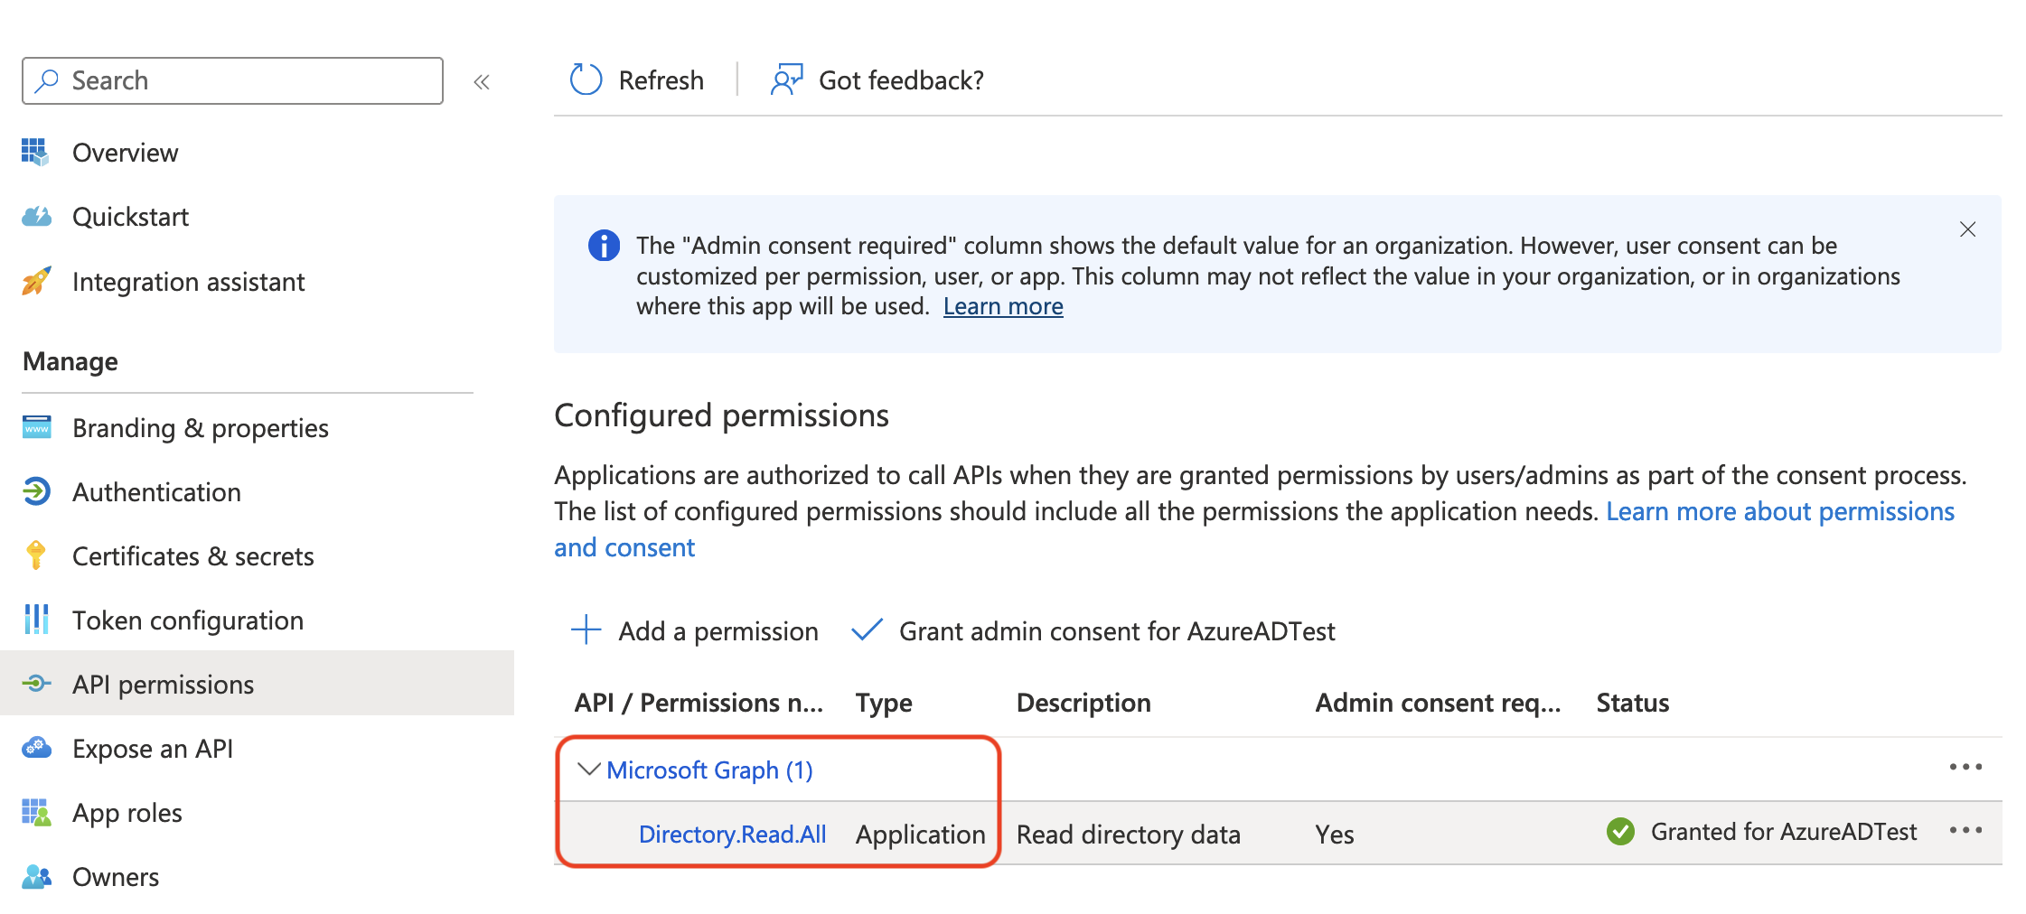The image size is (2026, 914).
Task: Click the green Granted status checkmark
Action: tap(1620, 832)
